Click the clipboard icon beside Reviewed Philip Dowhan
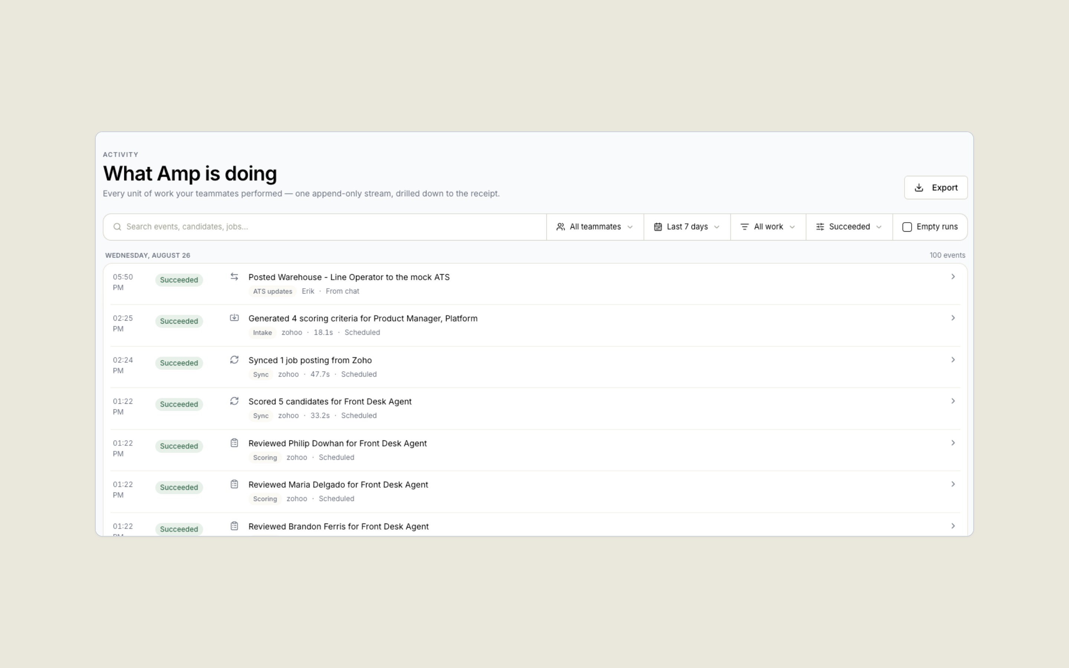Image resolution: width=1069 pixels, height=668 pixels. [x=234, y=443]
